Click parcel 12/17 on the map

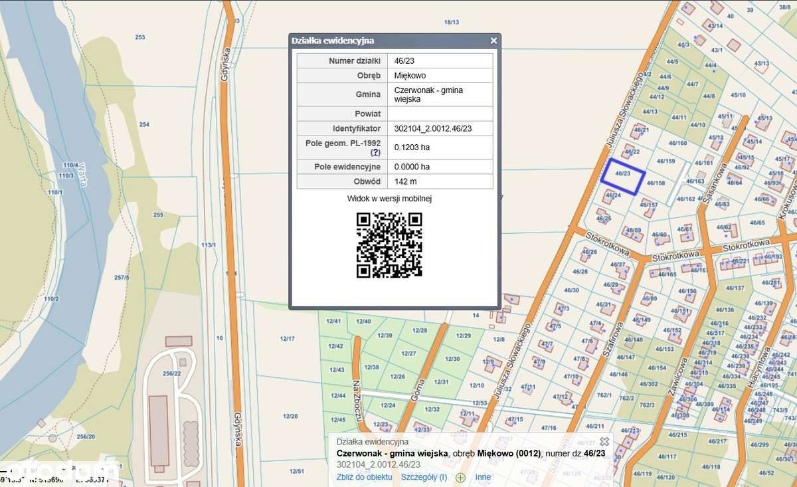(x=287, y=339)
